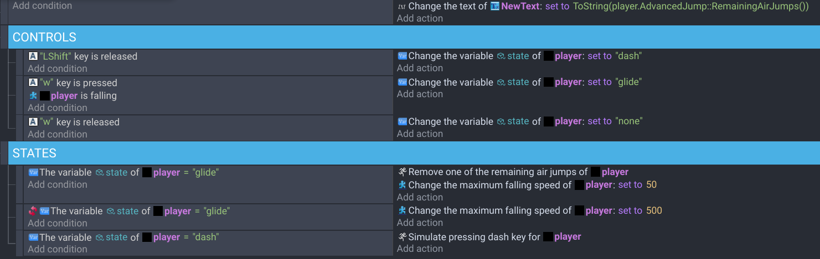Click variable icon in set to "dash" action
Screen dimensions: 820x259
[x=402, y=56]
